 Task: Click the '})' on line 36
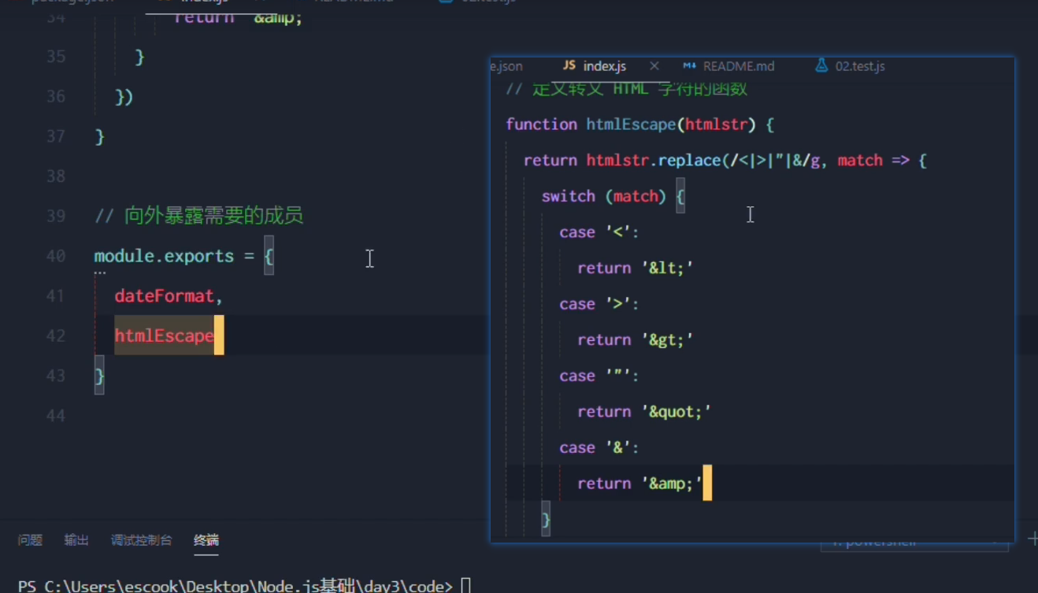pos(124,97)
